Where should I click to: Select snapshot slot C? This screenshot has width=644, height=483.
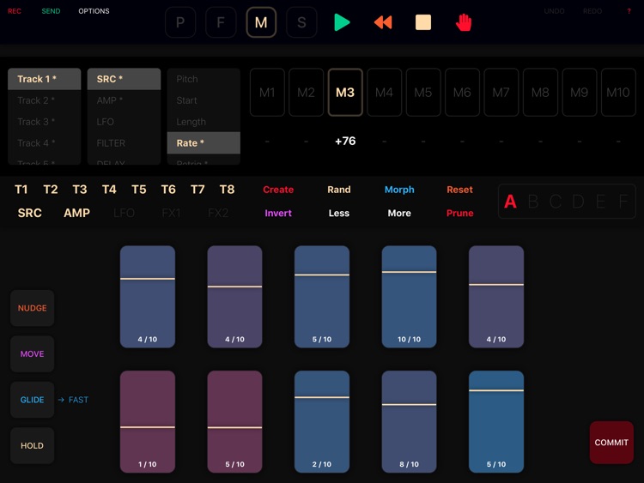(556, 202)
